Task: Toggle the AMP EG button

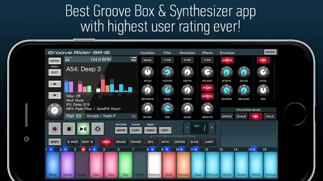Action: pos(227,60)
